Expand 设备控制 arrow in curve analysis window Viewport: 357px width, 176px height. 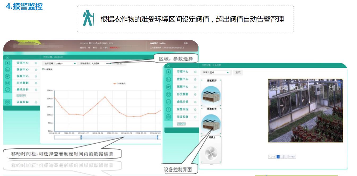(36, 102)
